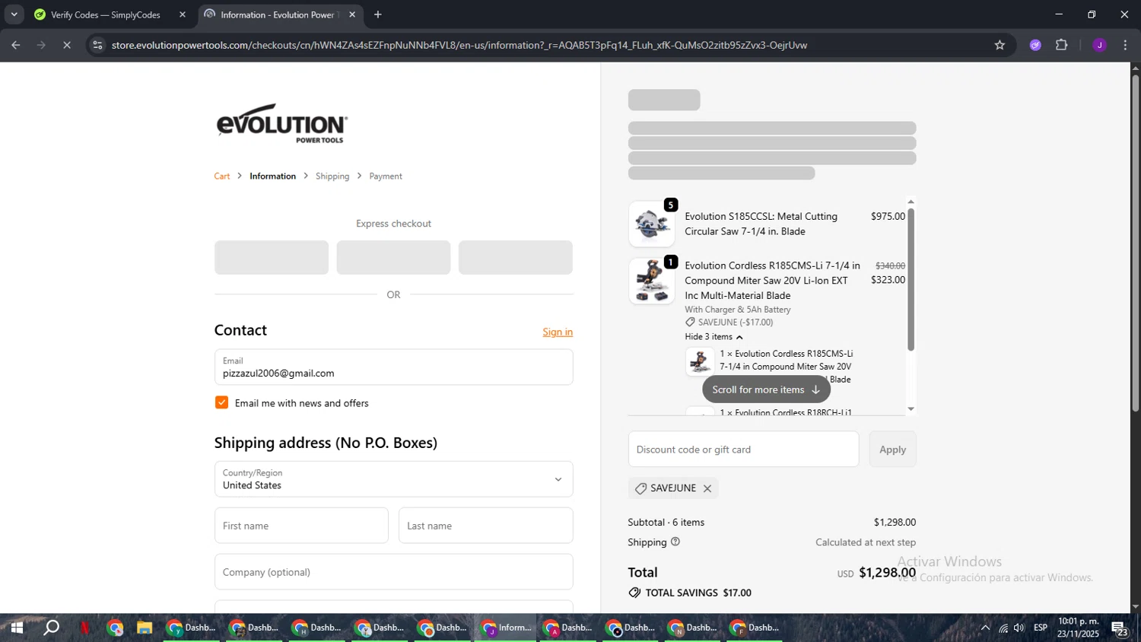
Task: Open Windows taskbar search
Action: pos(51,628)
